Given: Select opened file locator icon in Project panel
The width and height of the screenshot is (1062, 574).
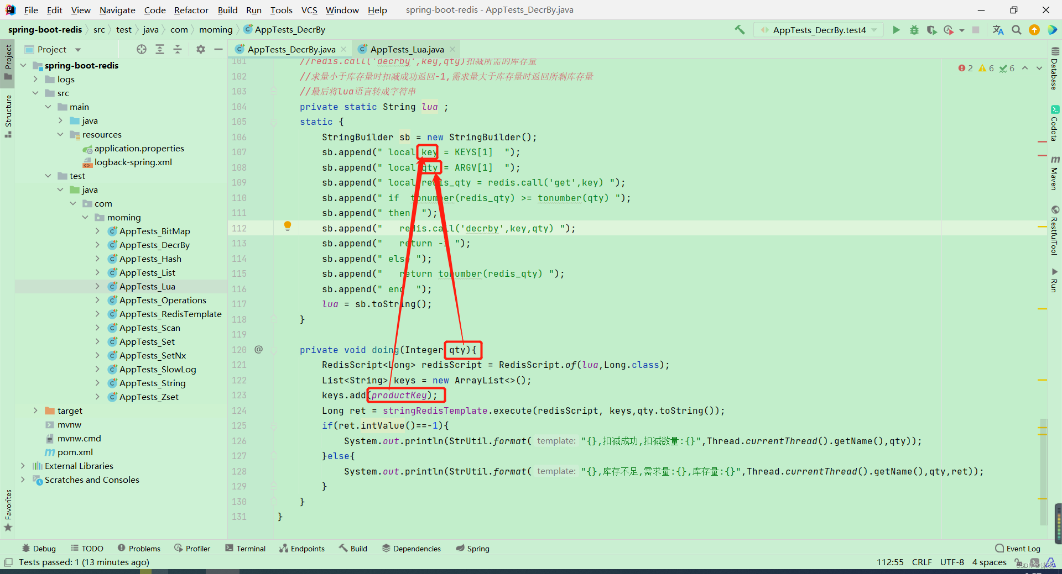Looking at the screenshot, I should pyautogui.click(x=142, y=49).
